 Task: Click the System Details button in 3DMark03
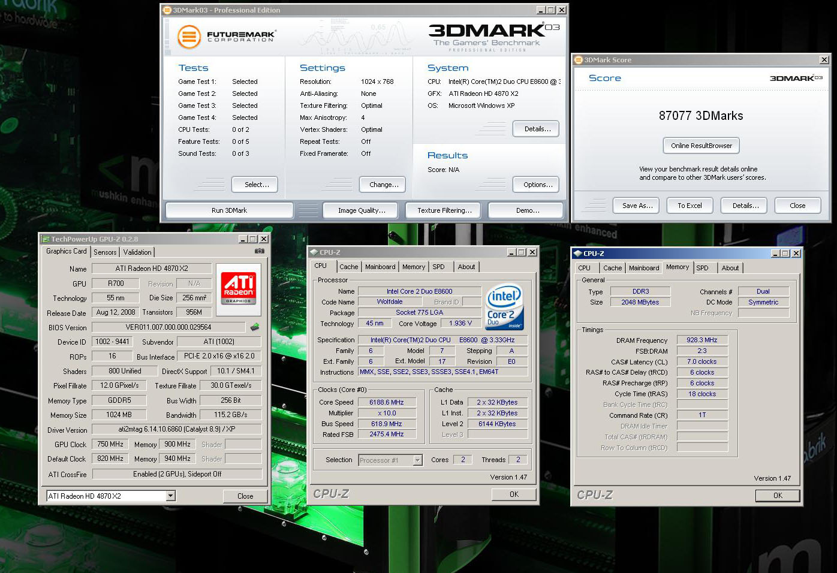[537, 129]
